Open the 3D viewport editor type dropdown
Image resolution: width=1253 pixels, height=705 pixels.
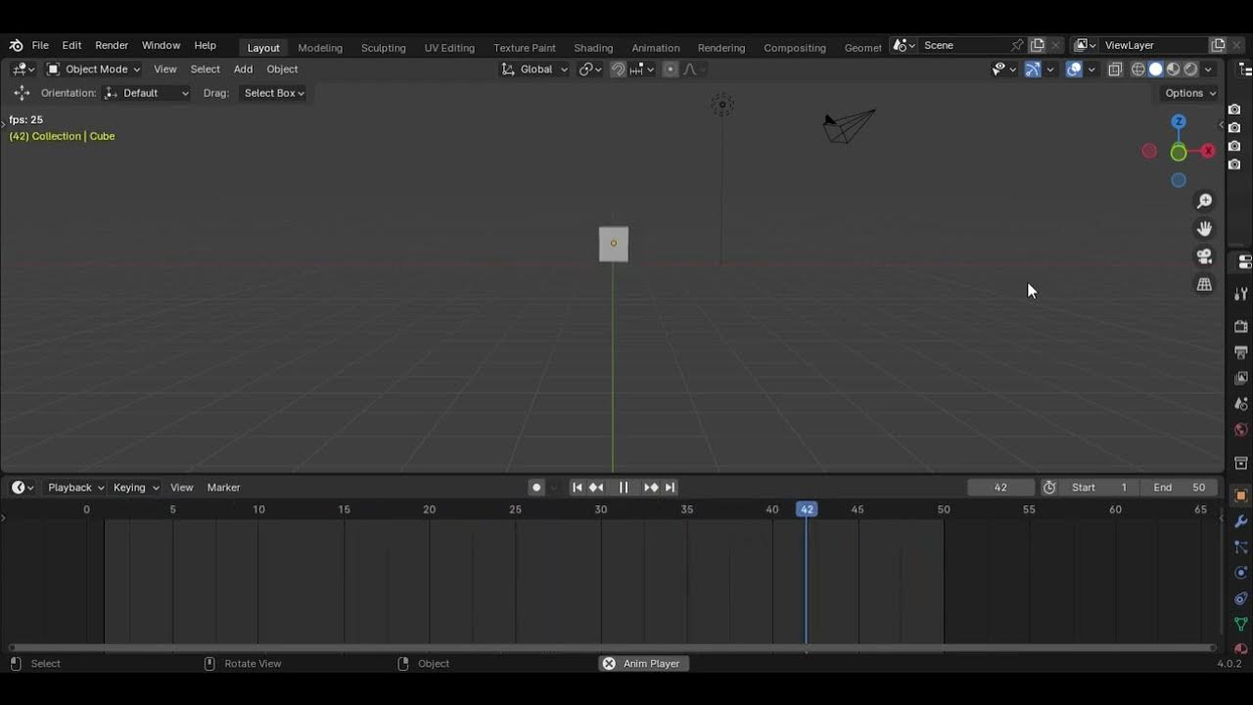[x=23, y=70]
